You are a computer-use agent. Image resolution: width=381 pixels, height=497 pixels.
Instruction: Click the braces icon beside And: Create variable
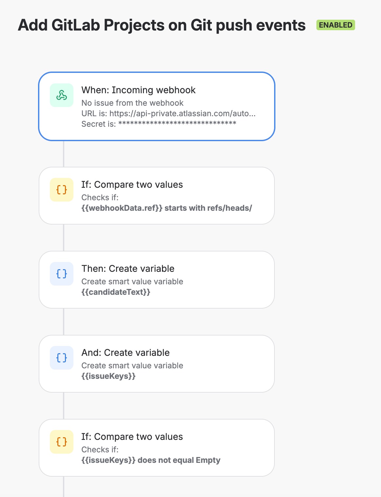[x=61, y=358]
